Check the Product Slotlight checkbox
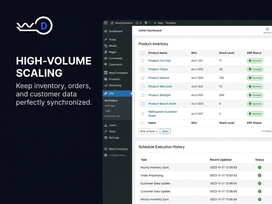Screen dimensions: 272x204 pos(143,95)
